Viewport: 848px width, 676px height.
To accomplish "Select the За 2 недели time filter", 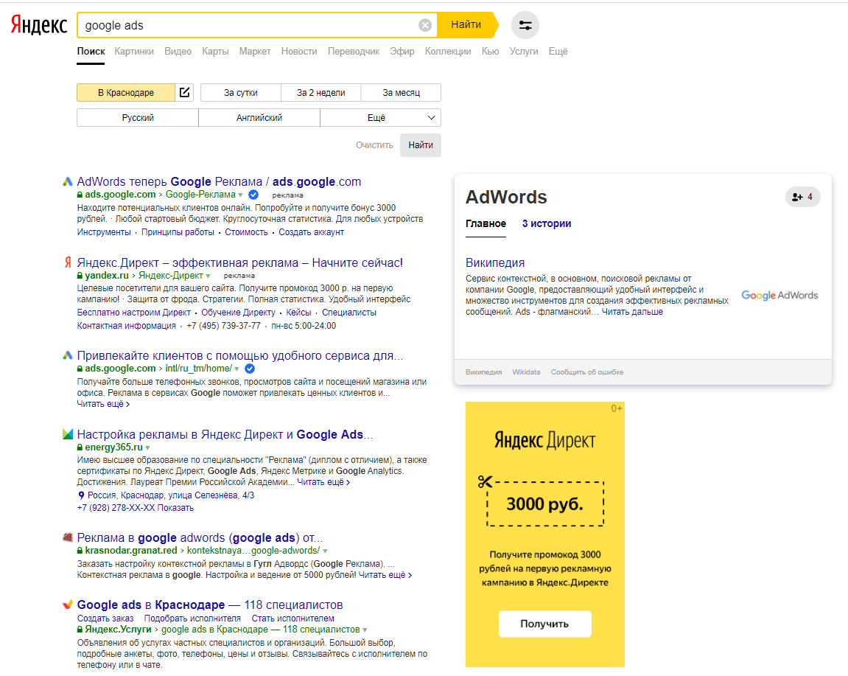I will pyautogui.click(x=320, y=93).
